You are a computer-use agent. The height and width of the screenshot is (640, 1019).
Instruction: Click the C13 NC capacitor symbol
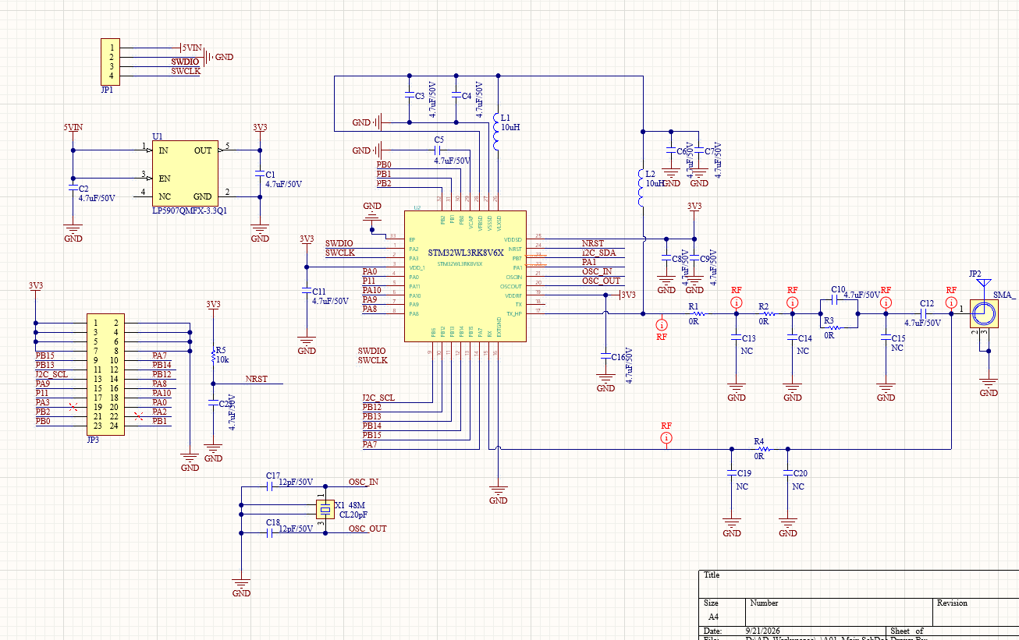pyautogui.click(x=736, y=337)
